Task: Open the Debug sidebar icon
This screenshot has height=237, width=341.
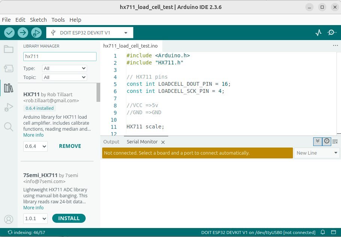Action: (9, 107)
